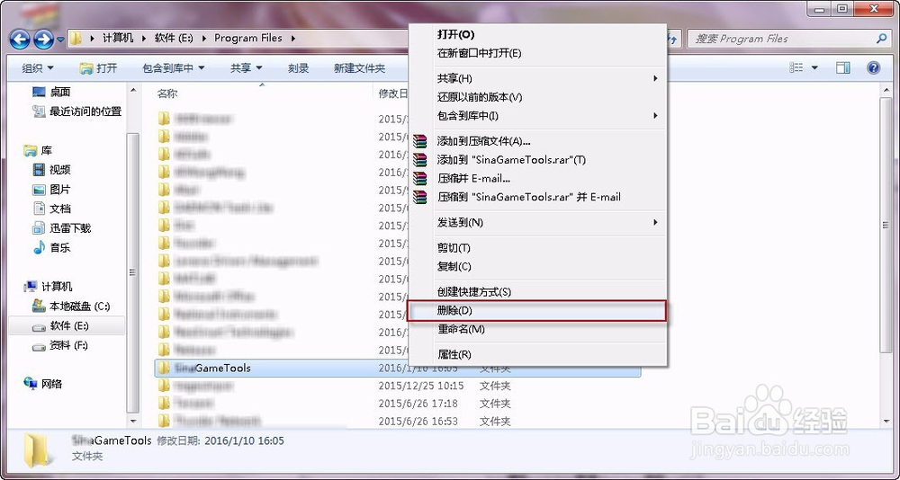
Task: Open the 组织 toolbar dropdown
Action: 37,68
